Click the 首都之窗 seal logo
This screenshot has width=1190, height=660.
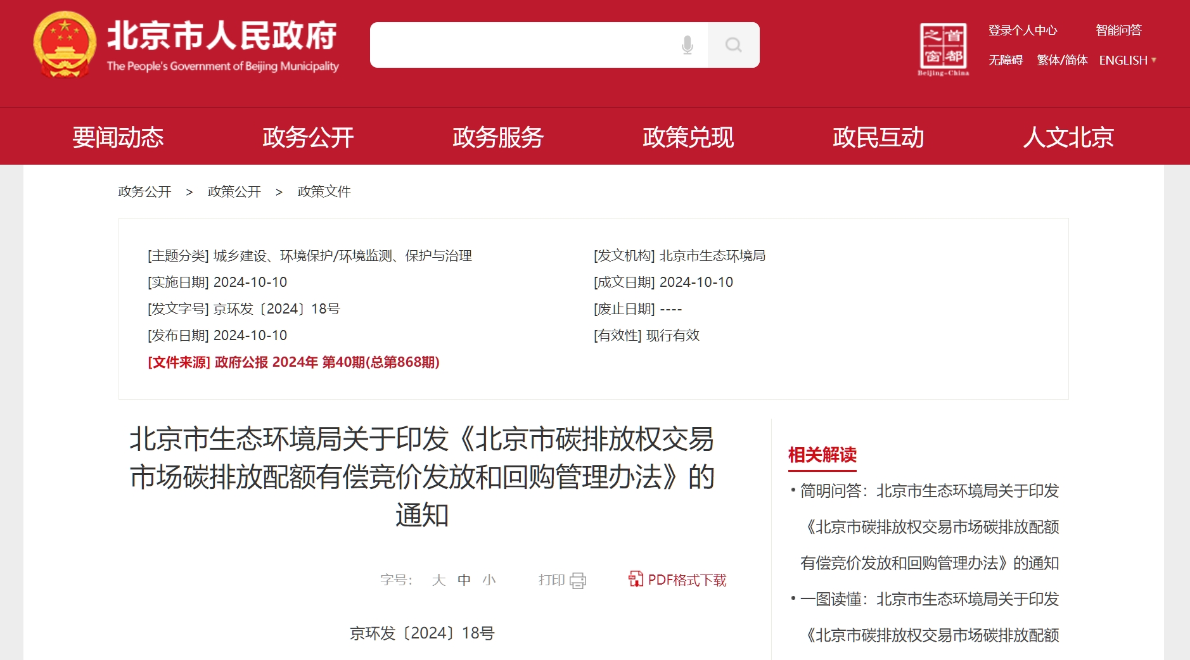(x=944, y=46)
